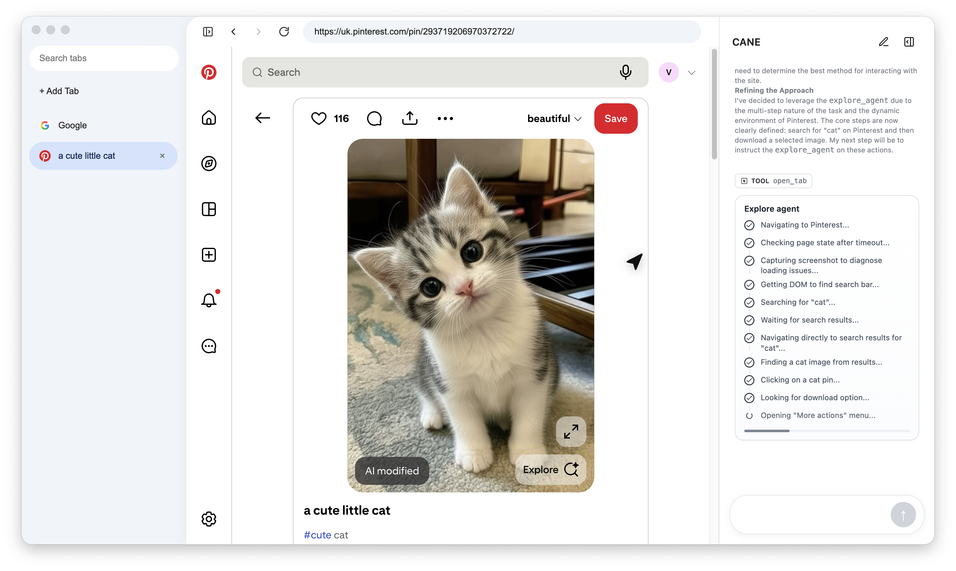Open Pinterest Explore compass icon in sidebar
Viewport: 956px width, 571px height.
209,164
